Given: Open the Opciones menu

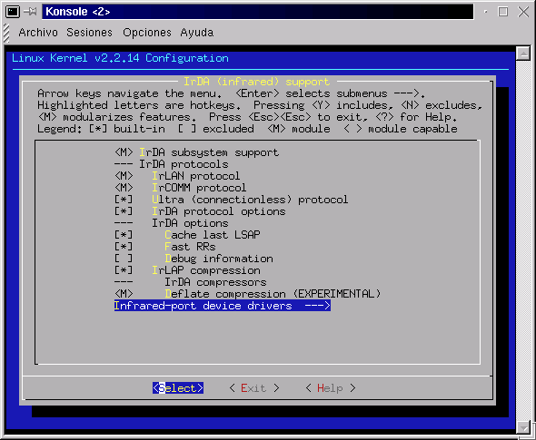Looking at the screenshot, I should pos(147,33).
